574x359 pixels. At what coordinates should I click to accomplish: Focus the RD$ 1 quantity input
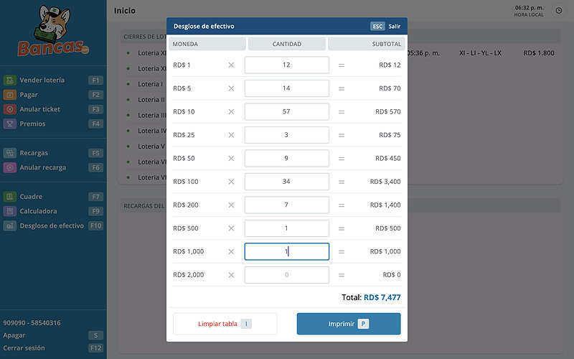[286, 65]
